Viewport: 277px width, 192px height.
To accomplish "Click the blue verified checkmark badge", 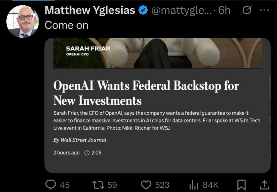I will [143, 11].
